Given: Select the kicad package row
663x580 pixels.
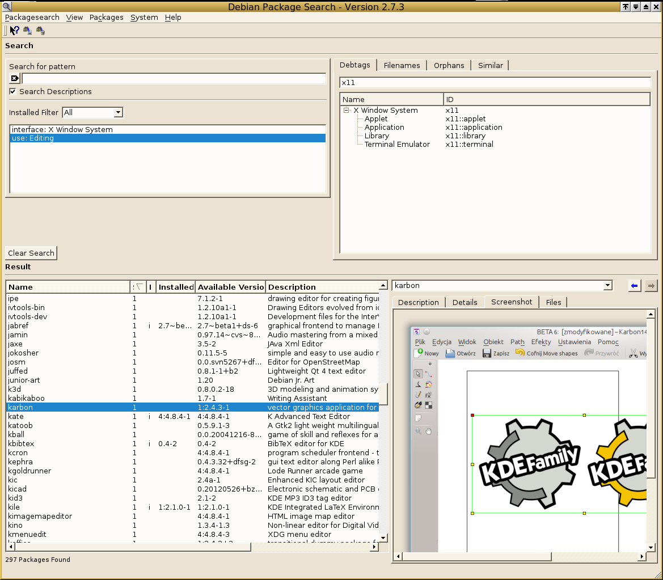Looking at the screenshot, I should point(193,489).
